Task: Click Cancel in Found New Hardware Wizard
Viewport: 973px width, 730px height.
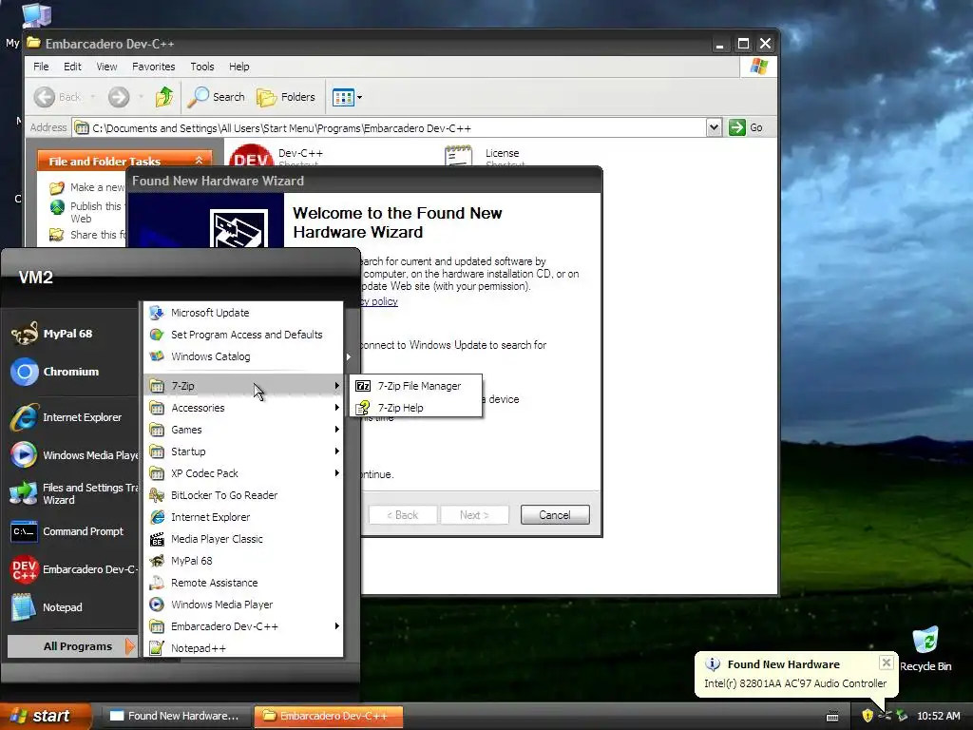Action: [555, 514]
